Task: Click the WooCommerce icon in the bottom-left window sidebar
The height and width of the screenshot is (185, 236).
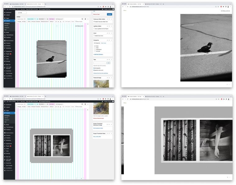Action: coord(5,133)
